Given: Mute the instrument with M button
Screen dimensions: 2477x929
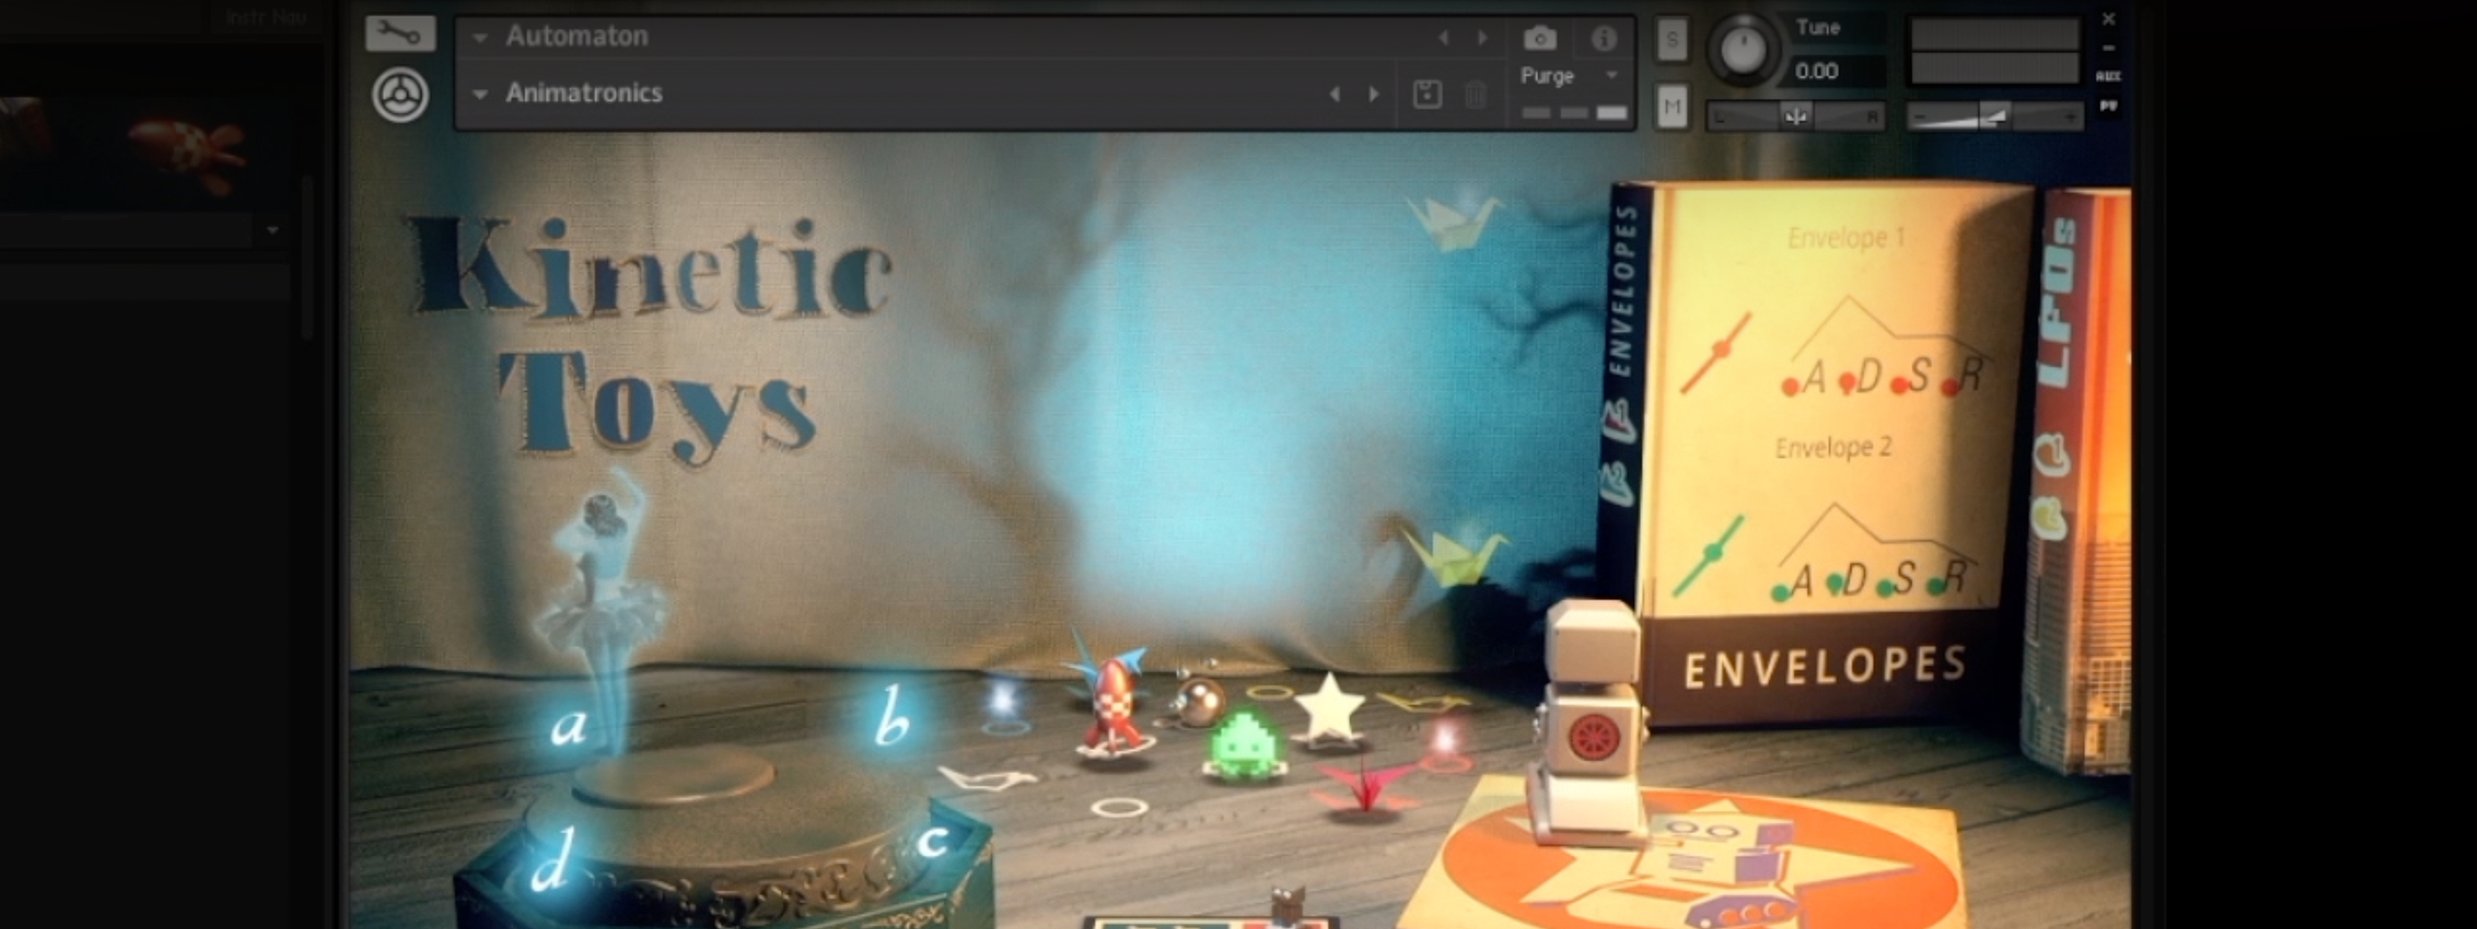Looking at the screenshot, I should (1672, 106).
